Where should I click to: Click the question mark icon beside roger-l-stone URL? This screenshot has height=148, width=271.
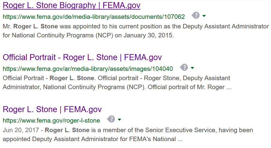111,119
